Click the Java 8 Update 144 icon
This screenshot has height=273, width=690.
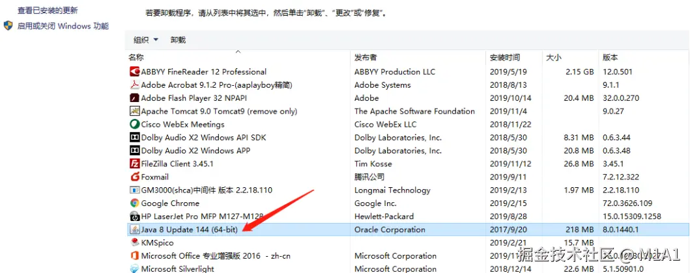click(134, 229)
